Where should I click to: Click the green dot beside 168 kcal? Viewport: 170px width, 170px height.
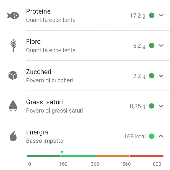[151, 136]
